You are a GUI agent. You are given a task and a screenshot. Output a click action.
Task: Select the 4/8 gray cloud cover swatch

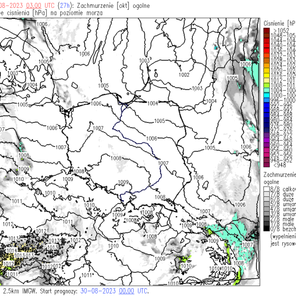267,209
